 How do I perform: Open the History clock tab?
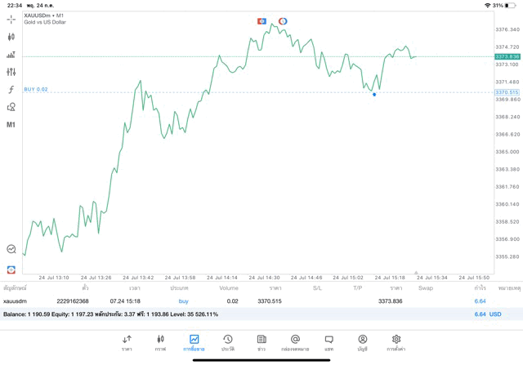coord(227,342)
